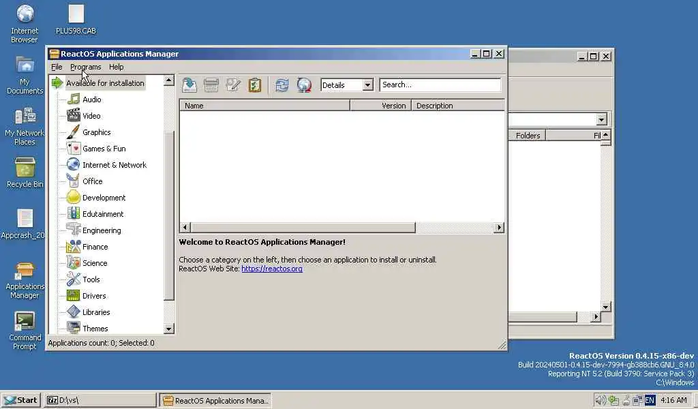Click the Uninstall toolbar icon

[211, 85]
